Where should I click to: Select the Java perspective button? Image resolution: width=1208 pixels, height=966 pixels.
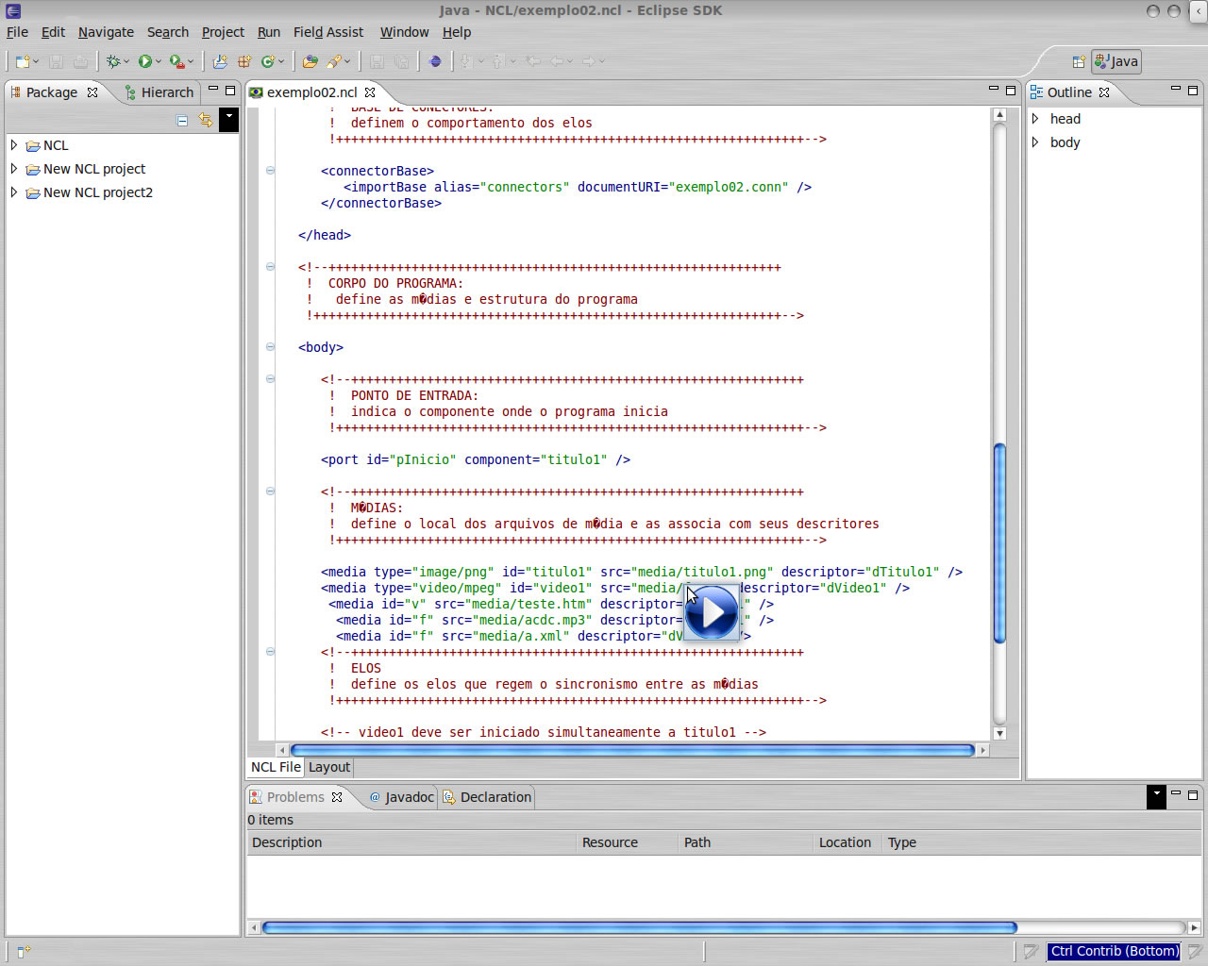click(1116, 61)
